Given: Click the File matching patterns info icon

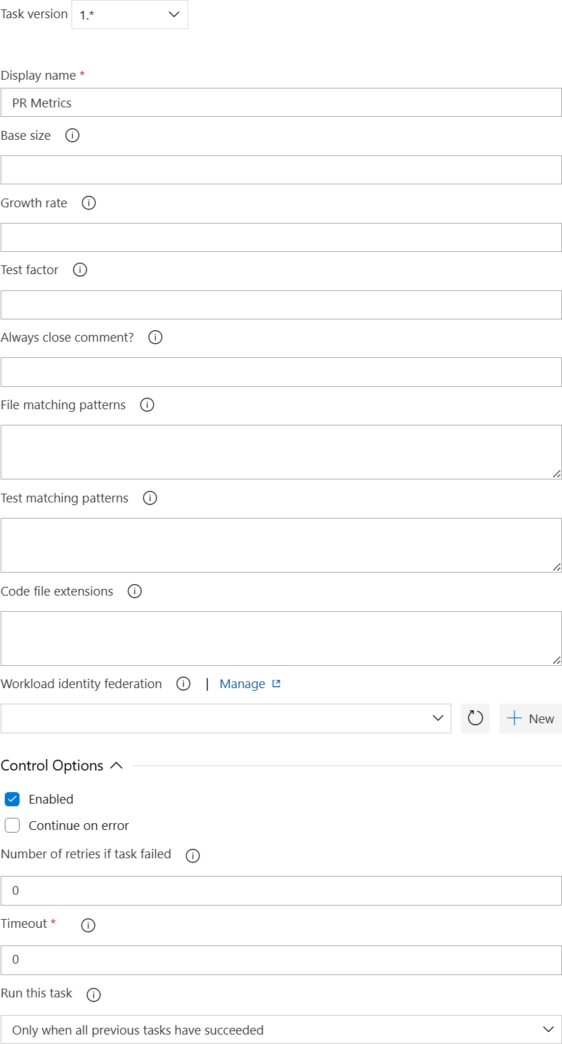Looking at the screenshot, I should coord(146,404).
